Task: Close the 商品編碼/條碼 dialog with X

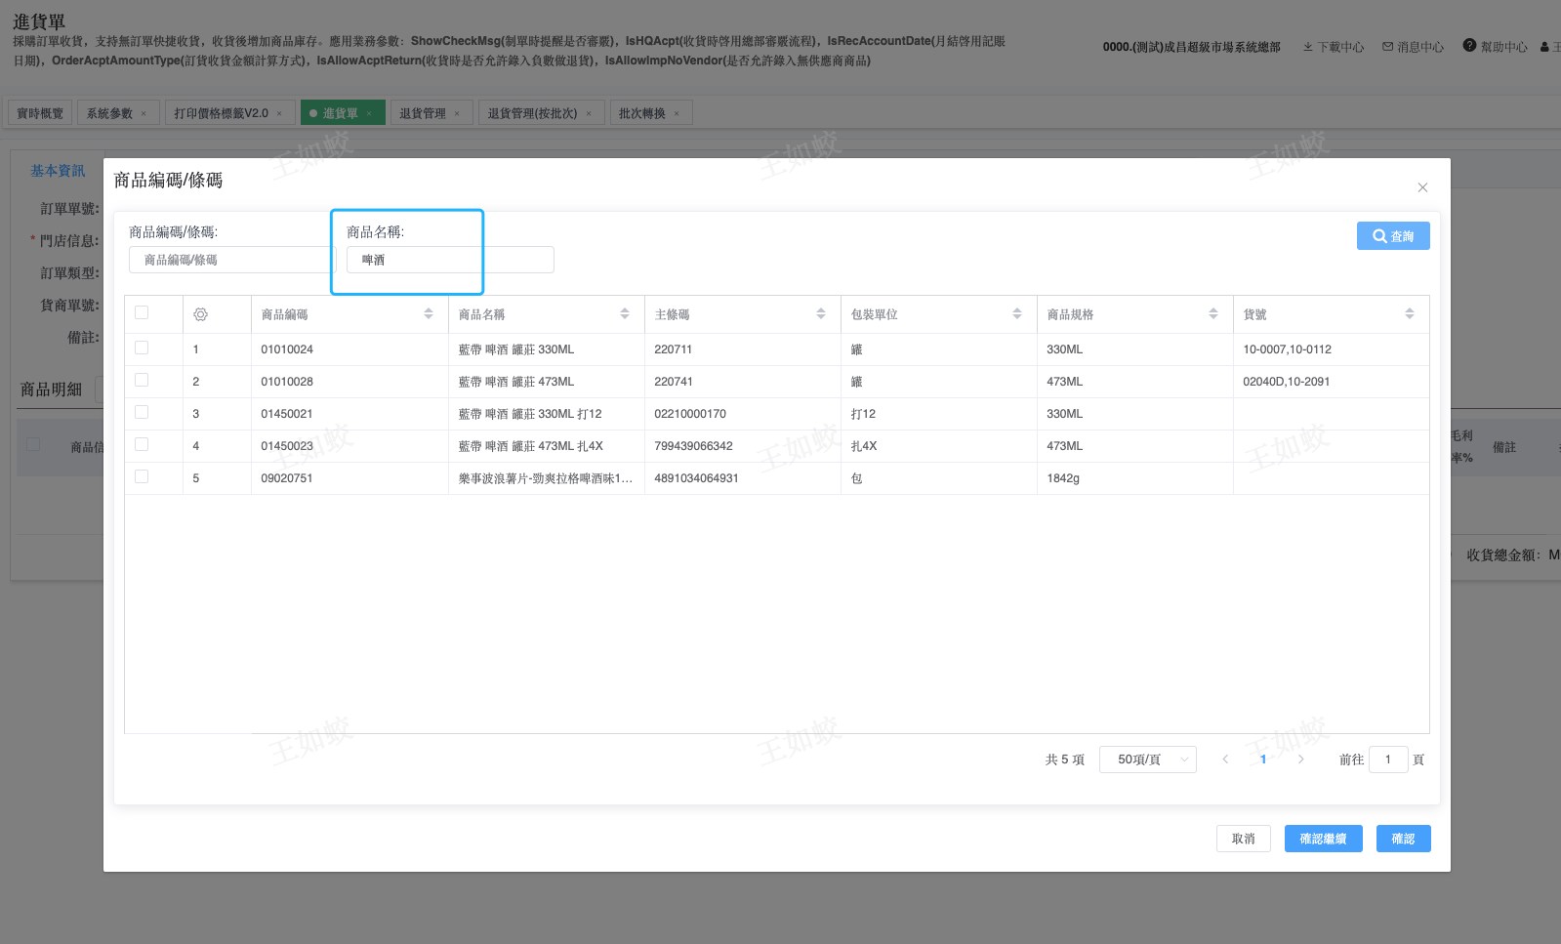Action: (1422, 187)
